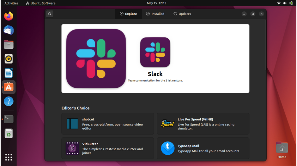Screen dimensions: 297x166
Task: Open the Ubuntu Software app menu in top bar
Action: click(41, 3)
